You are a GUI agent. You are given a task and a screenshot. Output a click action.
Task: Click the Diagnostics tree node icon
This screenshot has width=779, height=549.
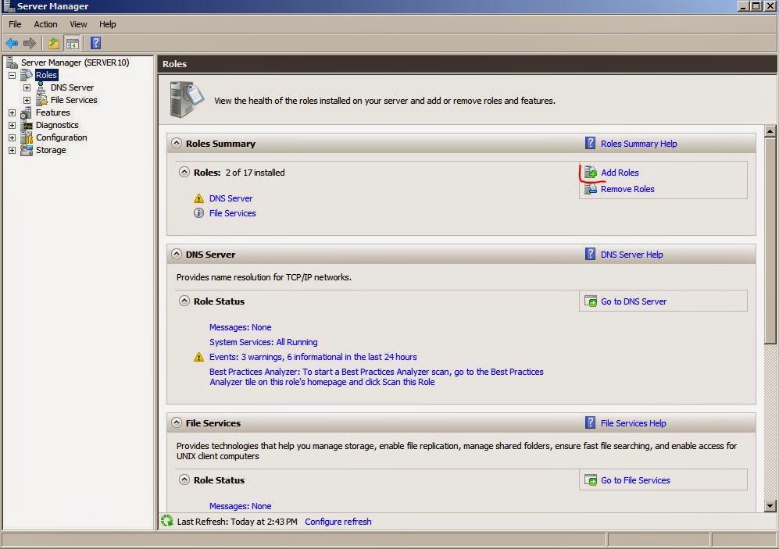(x=27, y=125)
